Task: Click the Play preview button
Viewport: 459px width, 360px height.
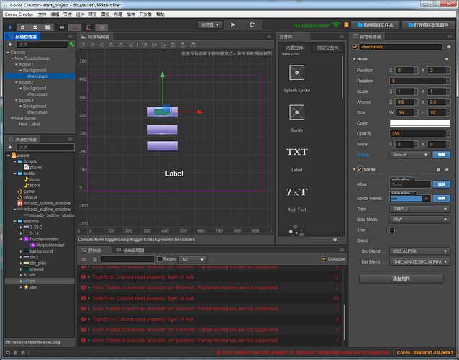Action: pyautogui.click(x=232, y=24)
